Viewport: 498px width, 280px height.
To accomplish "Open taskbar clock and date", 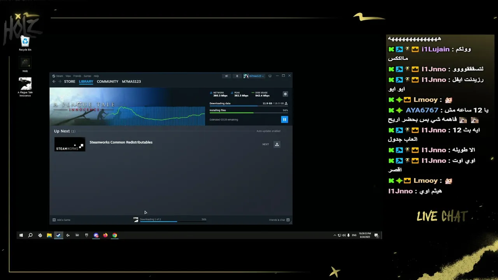I will click(365, 235).
